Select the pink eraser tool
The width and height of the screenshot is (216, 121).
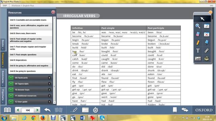(x=198, y=34)
